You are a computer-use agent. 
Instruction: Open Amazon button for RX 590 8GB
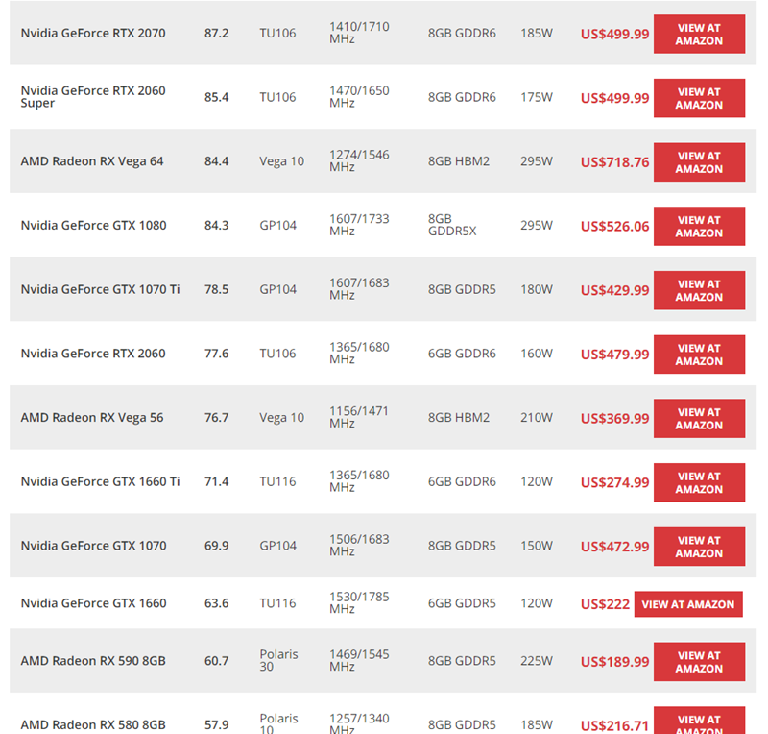pyautogui.click(x=699, y=662)
